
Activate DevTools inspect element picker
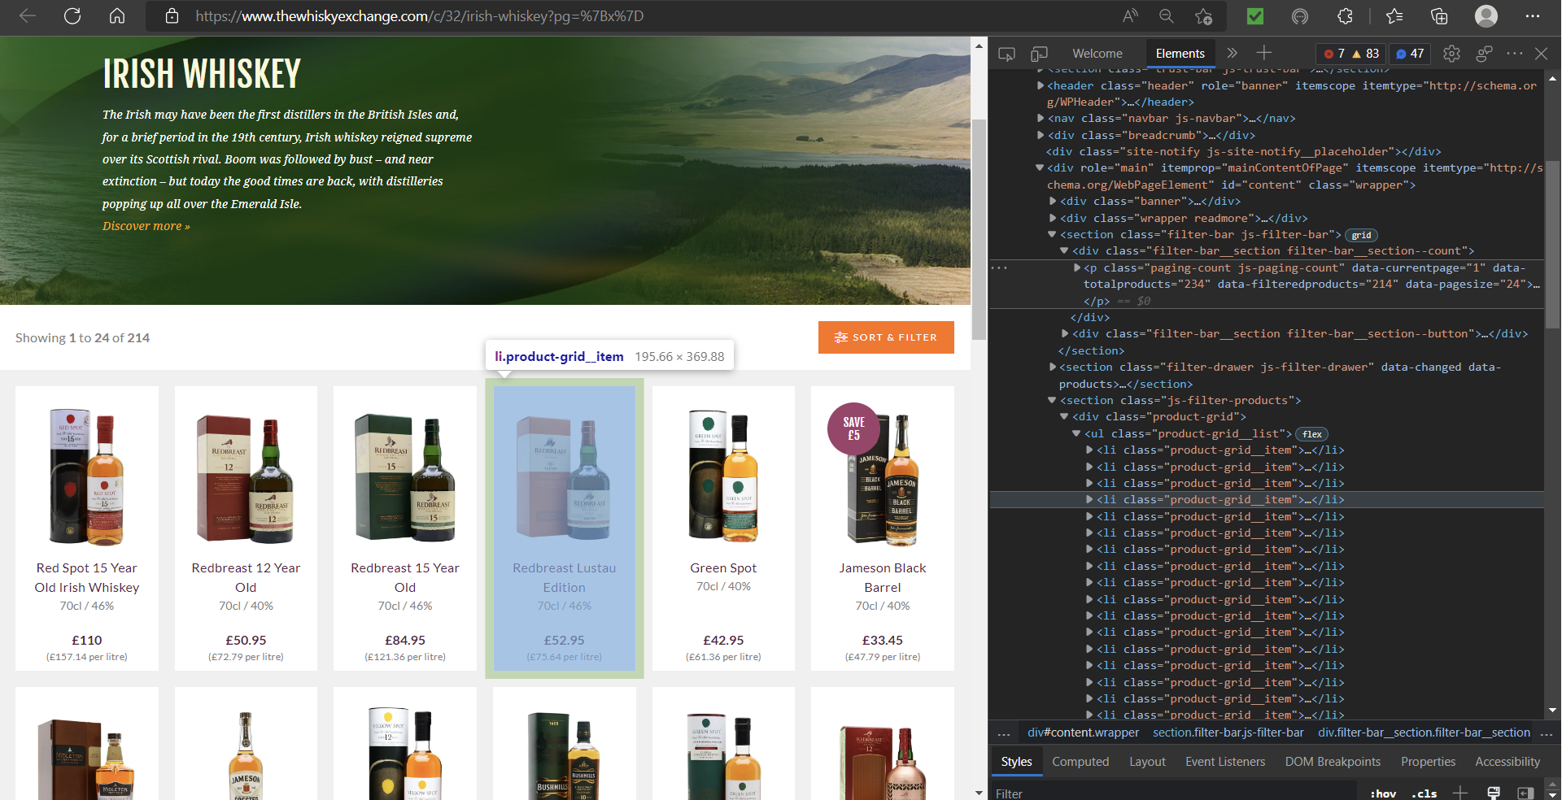click(1006, 54)
